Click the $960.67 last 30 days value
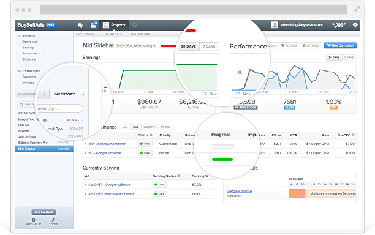Image resolution: width=375 pixels, height=235 pixels. coord(149,102)
